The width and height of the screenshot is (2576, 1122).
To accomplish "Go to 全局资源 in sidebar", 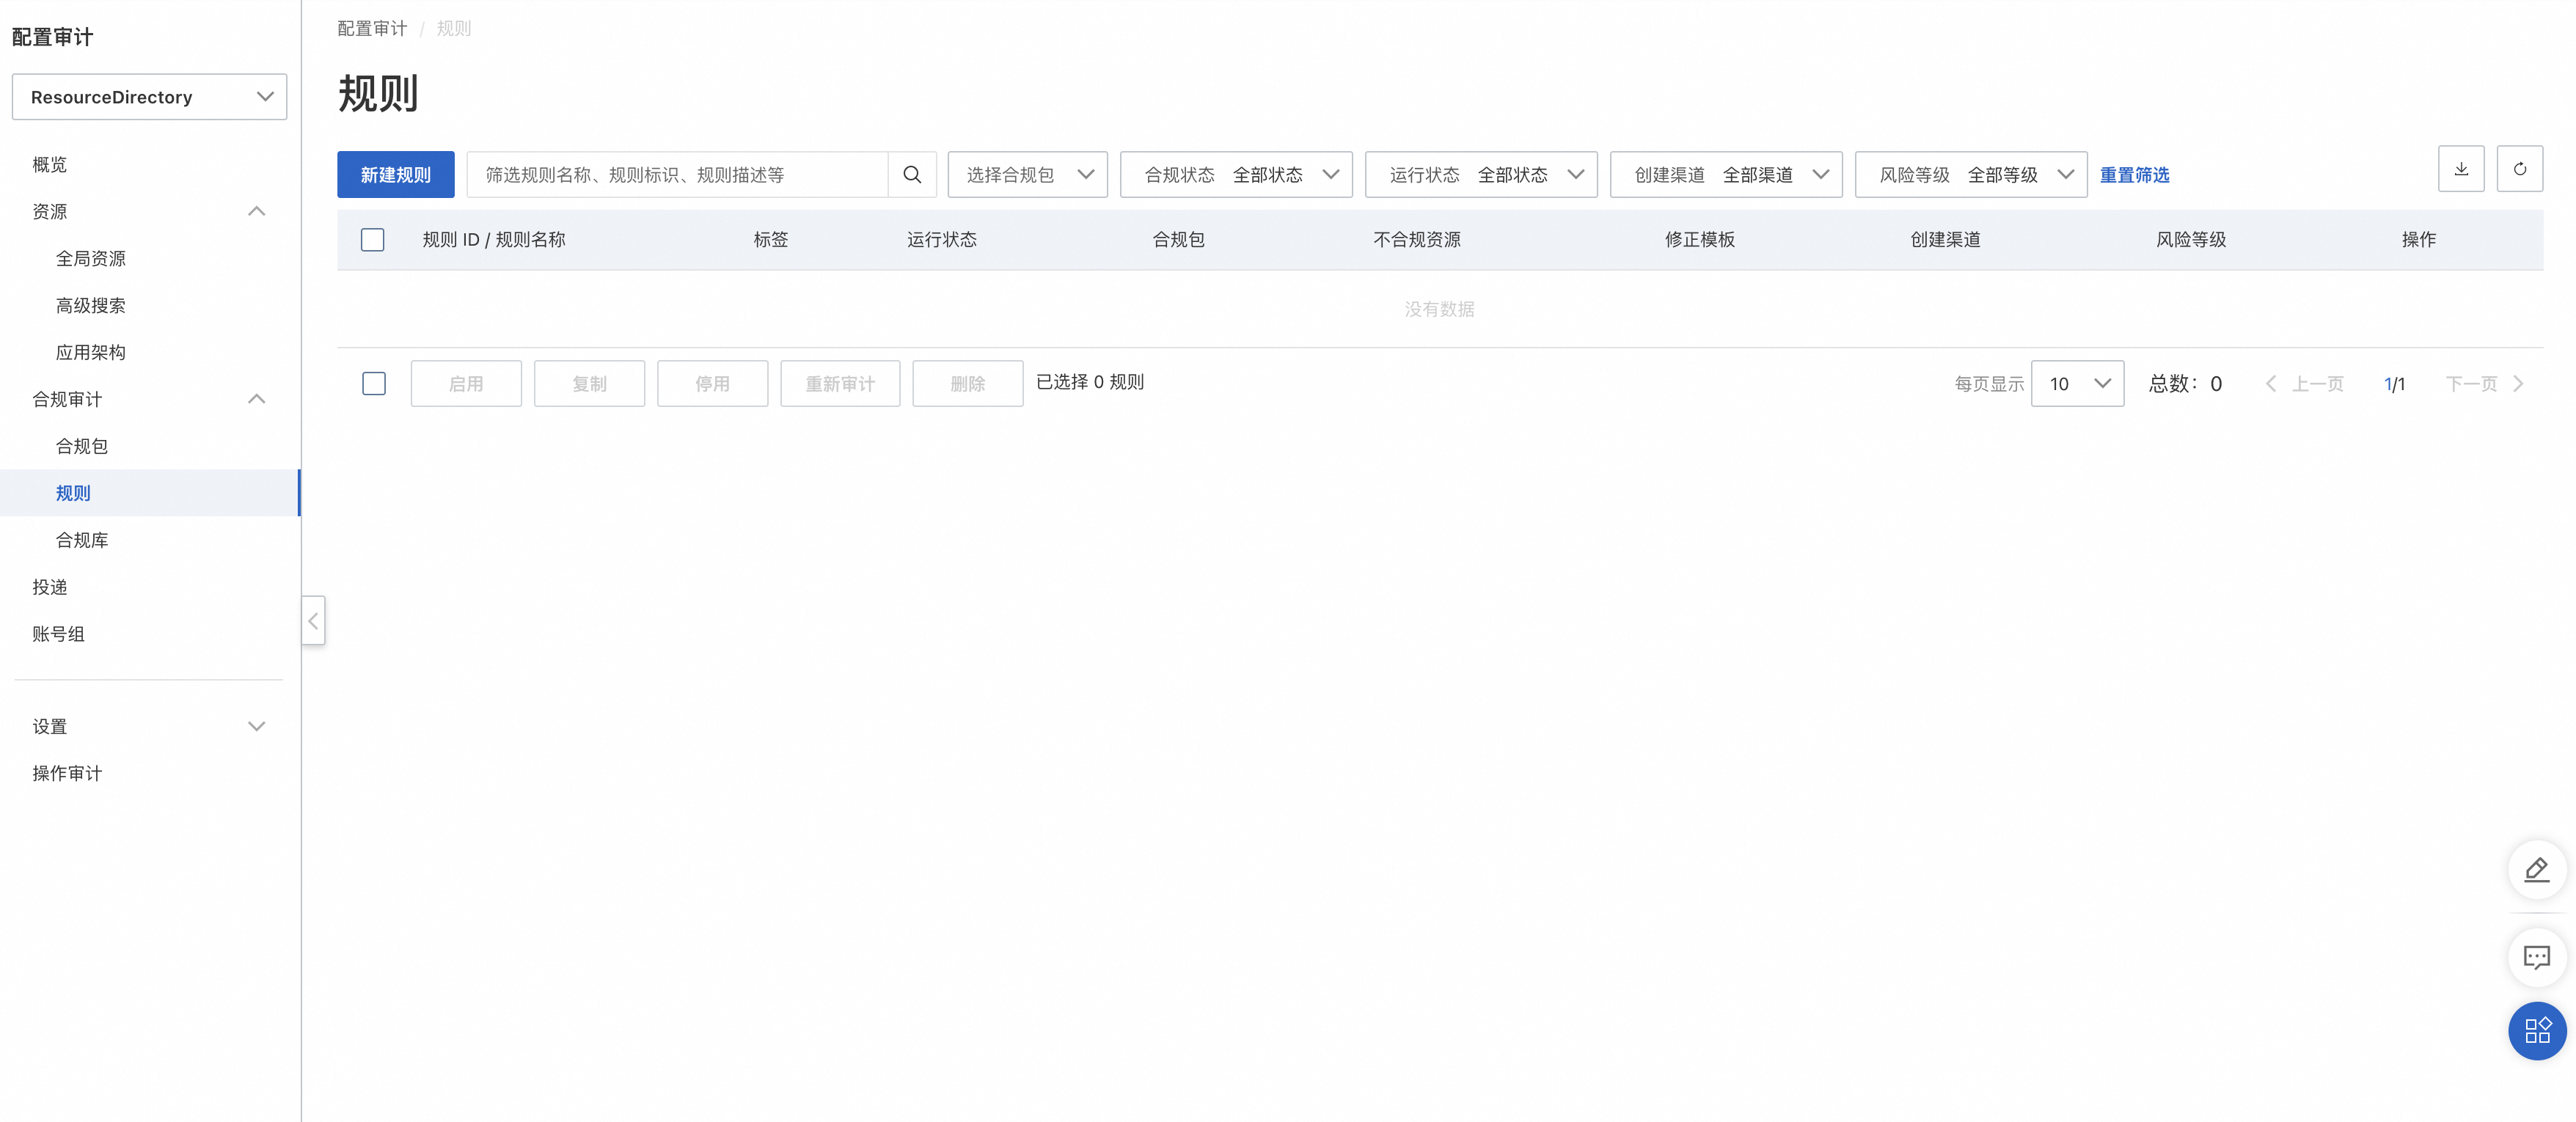I will [x=91, y=259].
